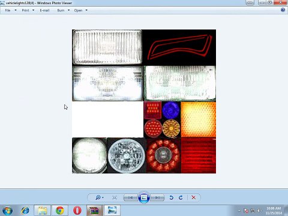Screen dimensions: 288x216
Task: Show hidden system tray icons
Action: point(239,211)
